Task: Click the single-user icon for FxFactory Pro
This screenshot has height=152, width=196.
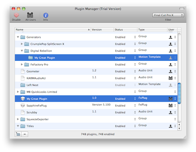Action: pos(171,65)
